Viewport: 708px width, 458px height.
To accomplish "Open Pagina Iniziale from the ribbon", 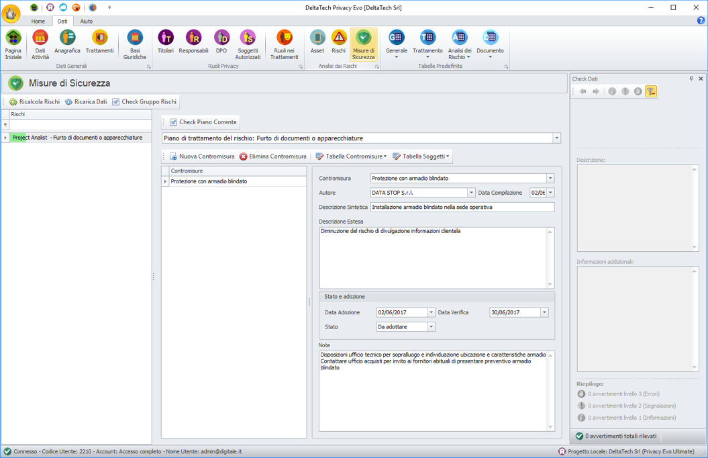I will [x=13, y=45].
